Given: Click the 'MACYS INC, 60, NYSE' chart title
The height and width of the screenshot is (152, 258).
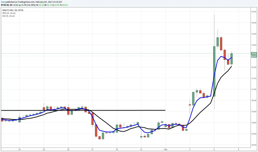Looking at the screenshot, I should [13, 10].
